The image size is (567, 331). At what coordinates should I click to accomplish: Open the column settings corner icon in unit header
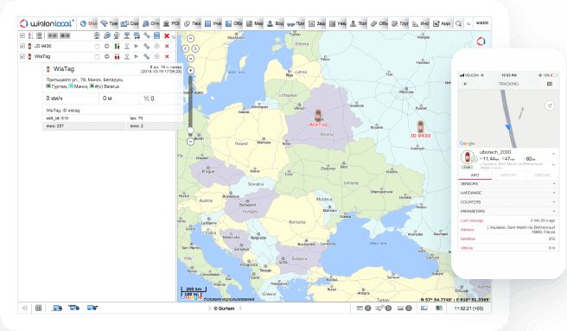point(174,36)
